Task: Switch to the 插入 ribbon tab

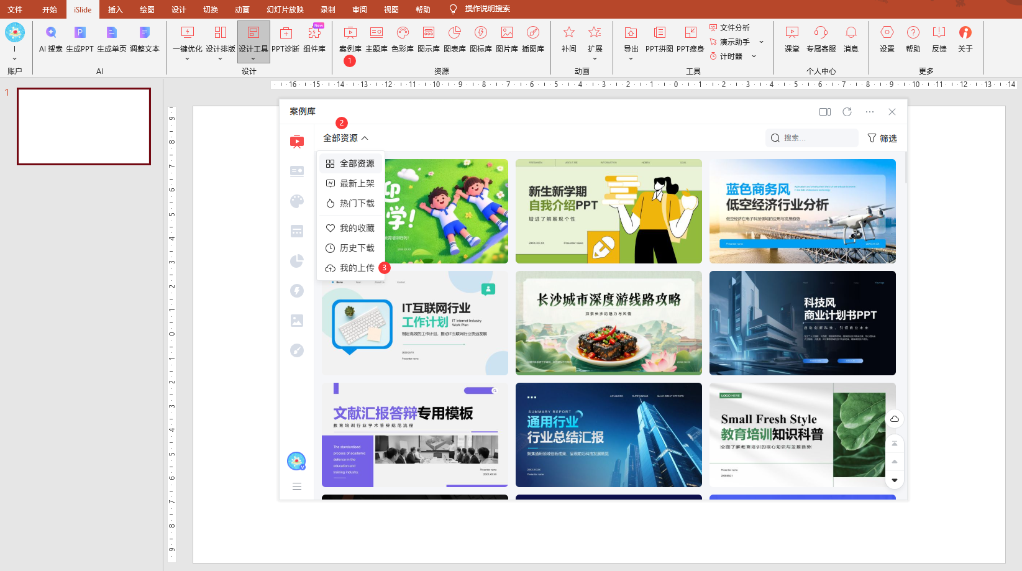Action: [x=115, y=9]
